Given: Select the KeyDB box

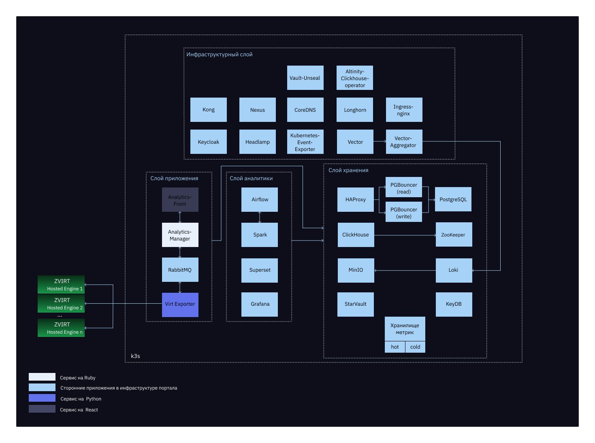Looking at the screenshot, I should click(454, 305).
